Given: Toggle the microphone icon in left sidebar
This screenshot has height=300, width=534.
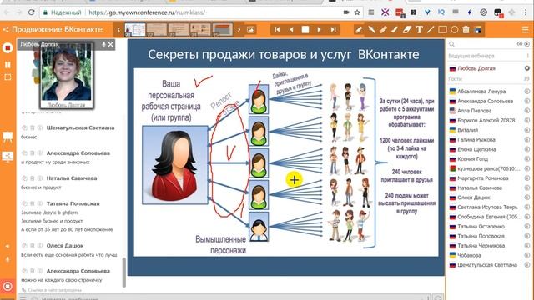Looking at the screenshot, I should point(8,259).
